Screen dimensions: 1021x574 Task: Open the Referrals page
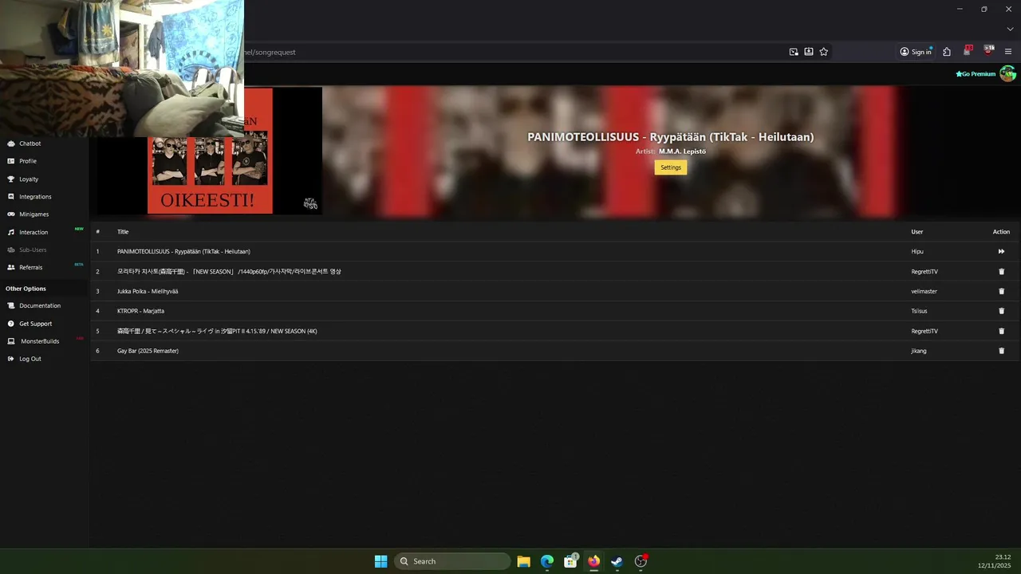tap(30, 267)
